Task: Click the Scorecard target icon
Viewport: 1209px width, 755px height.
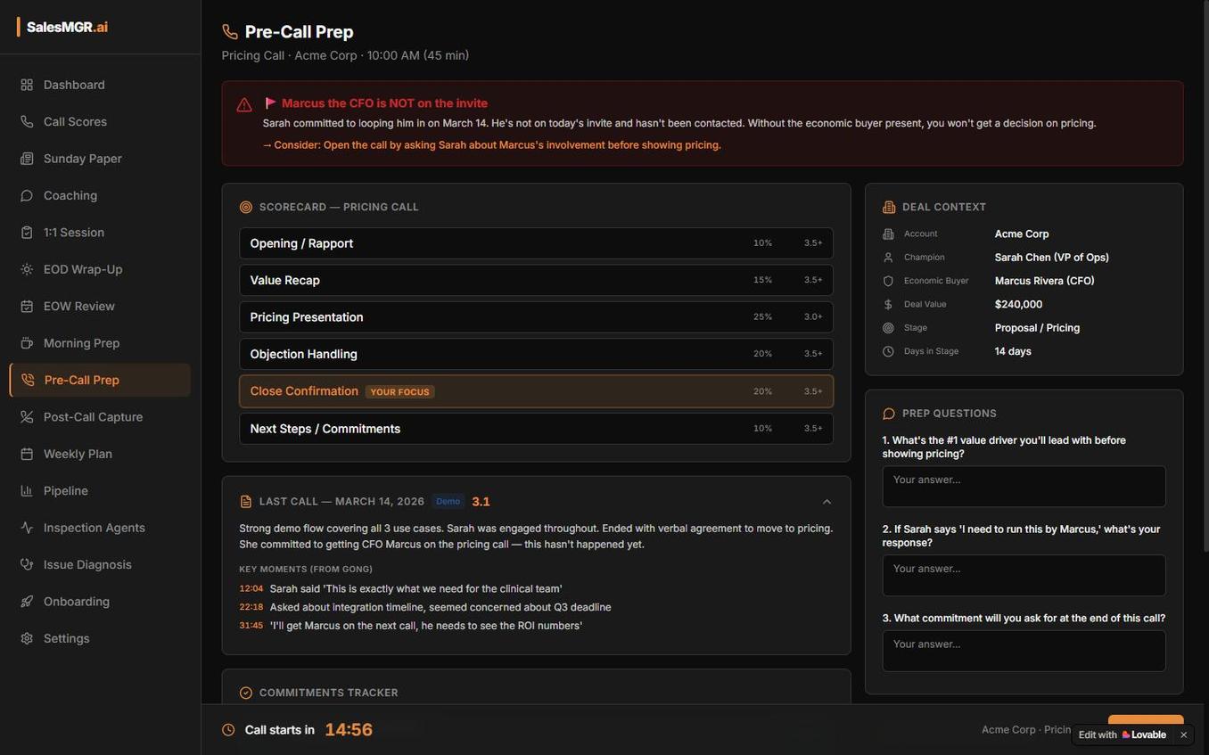Action: (246, 207)
